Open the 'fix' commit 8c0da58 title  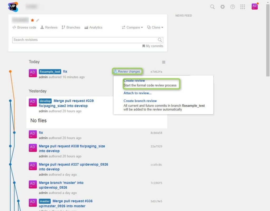pos(41,133)
